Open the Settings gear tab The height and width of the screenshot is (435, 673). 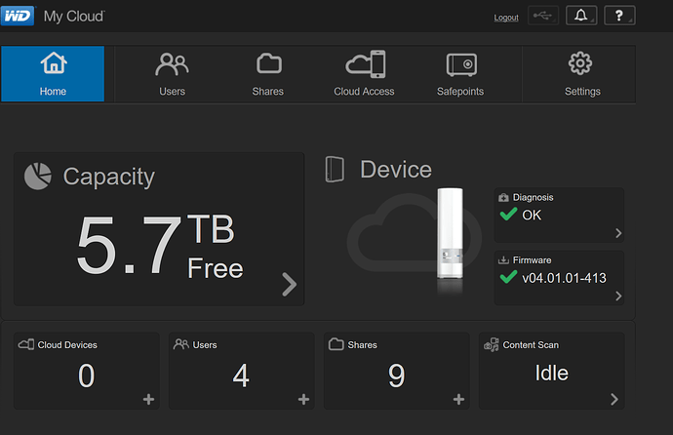[580, 74]
